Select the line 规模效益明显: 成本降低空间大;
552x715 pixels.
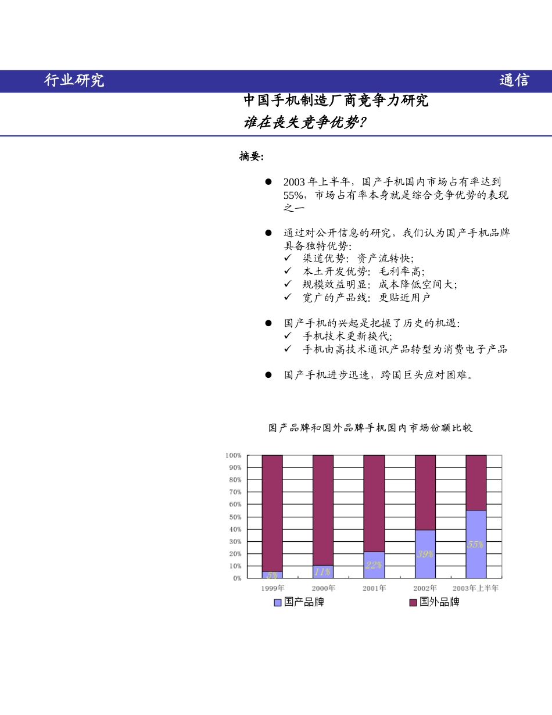(x=380, y=284)
